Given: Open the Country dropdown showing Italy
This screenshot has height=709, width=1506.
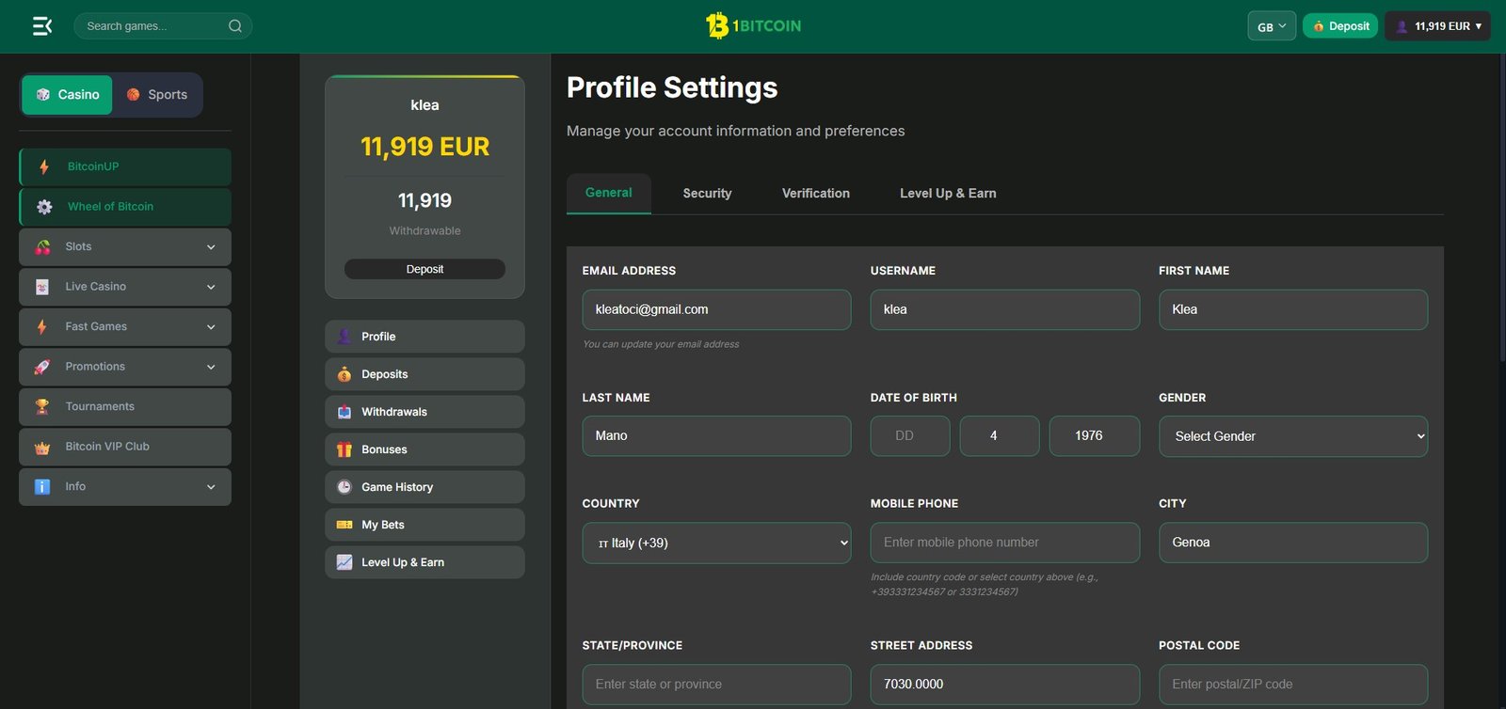Looking at the screenshot, I should [x=716, y=544].
